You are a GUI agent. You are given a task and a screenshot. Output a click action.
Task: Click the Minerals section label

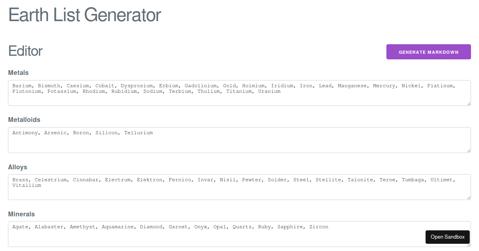coord(21,214)
